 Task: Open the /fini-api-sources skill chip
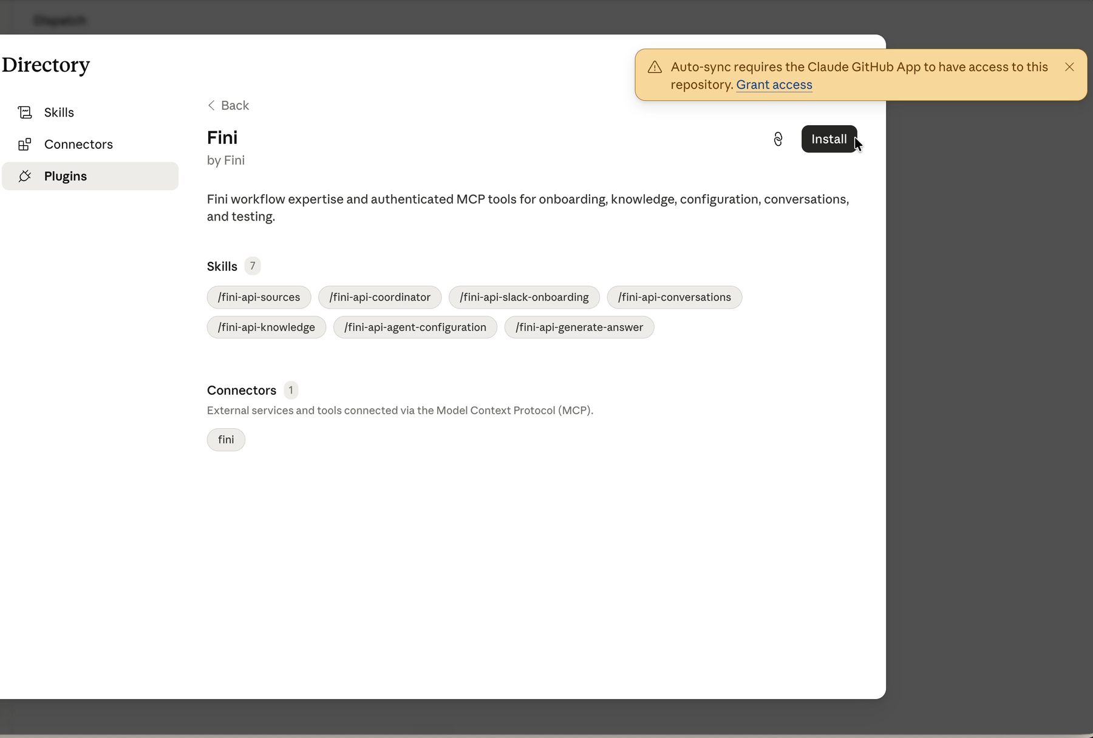pos(259,297)
